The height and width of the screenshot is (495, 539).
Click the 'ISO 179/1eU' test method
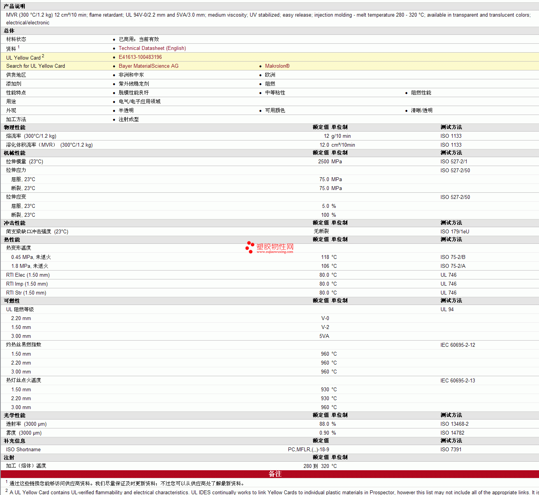pos(455,232)
